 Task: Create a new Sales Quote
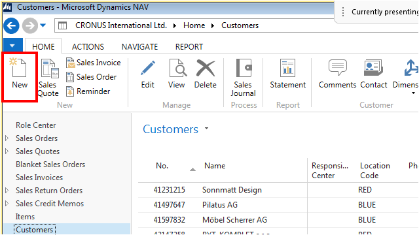pos(48,78)
